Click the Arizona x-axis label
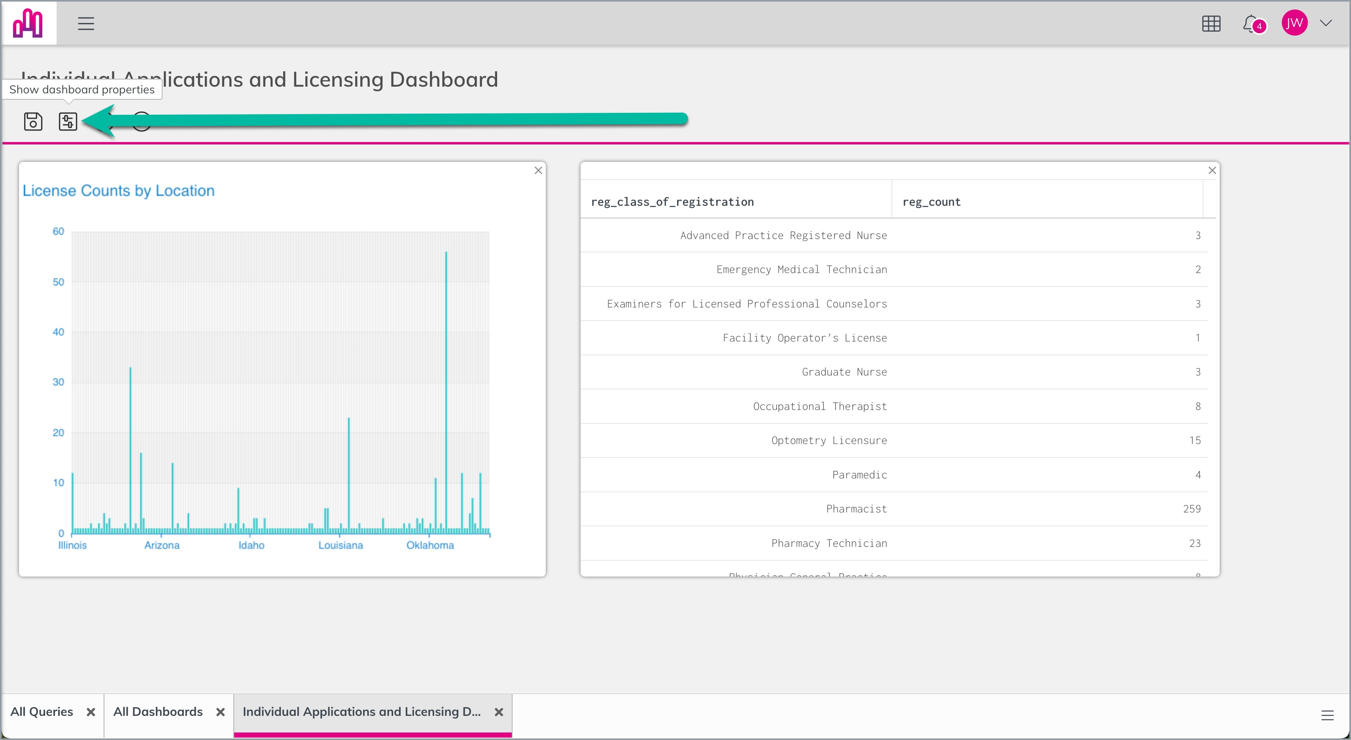Viewport: 1351px width, 740px height. coord(162,545)
